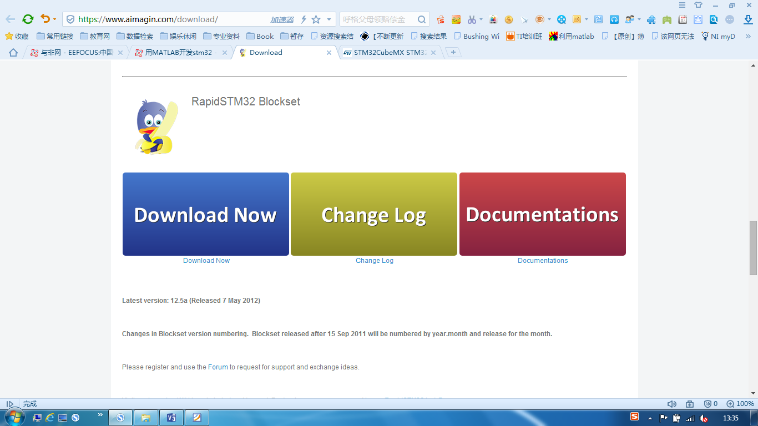Switch to the STM32CubeMX tab
Screen dimensions: 758x426
point(390,53)
